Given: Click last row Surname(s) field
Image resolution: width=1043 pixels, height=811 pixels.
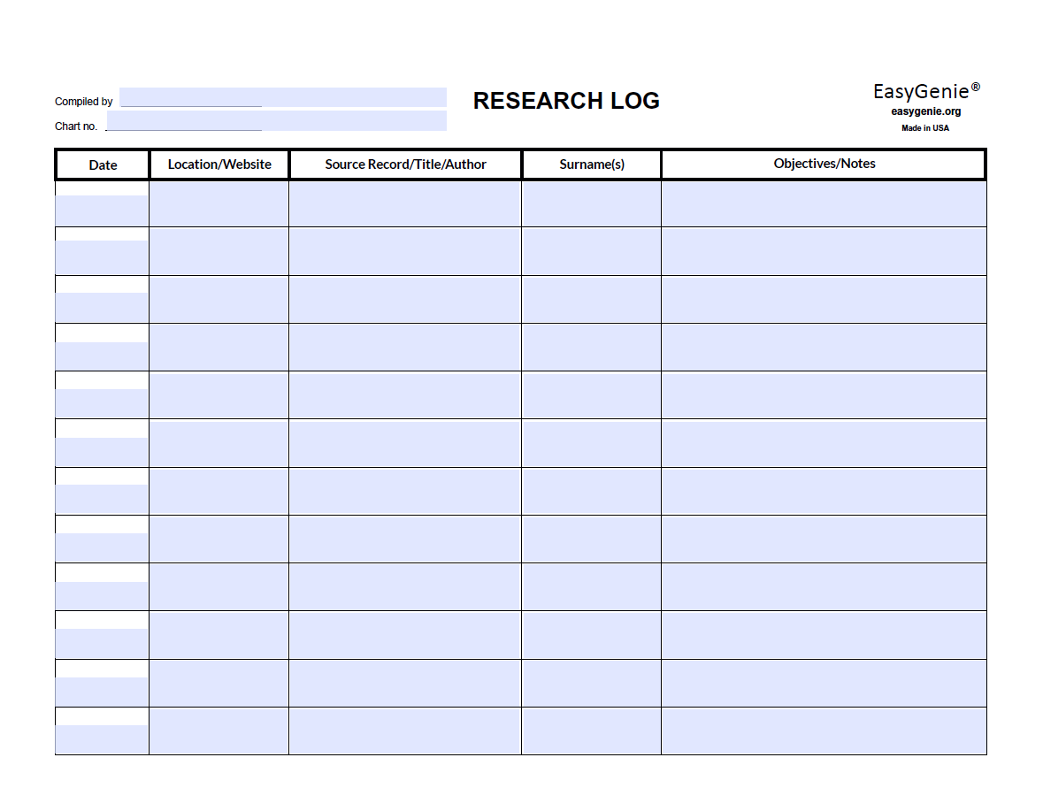Looking at the screenshot, I should tap(591, 731).
